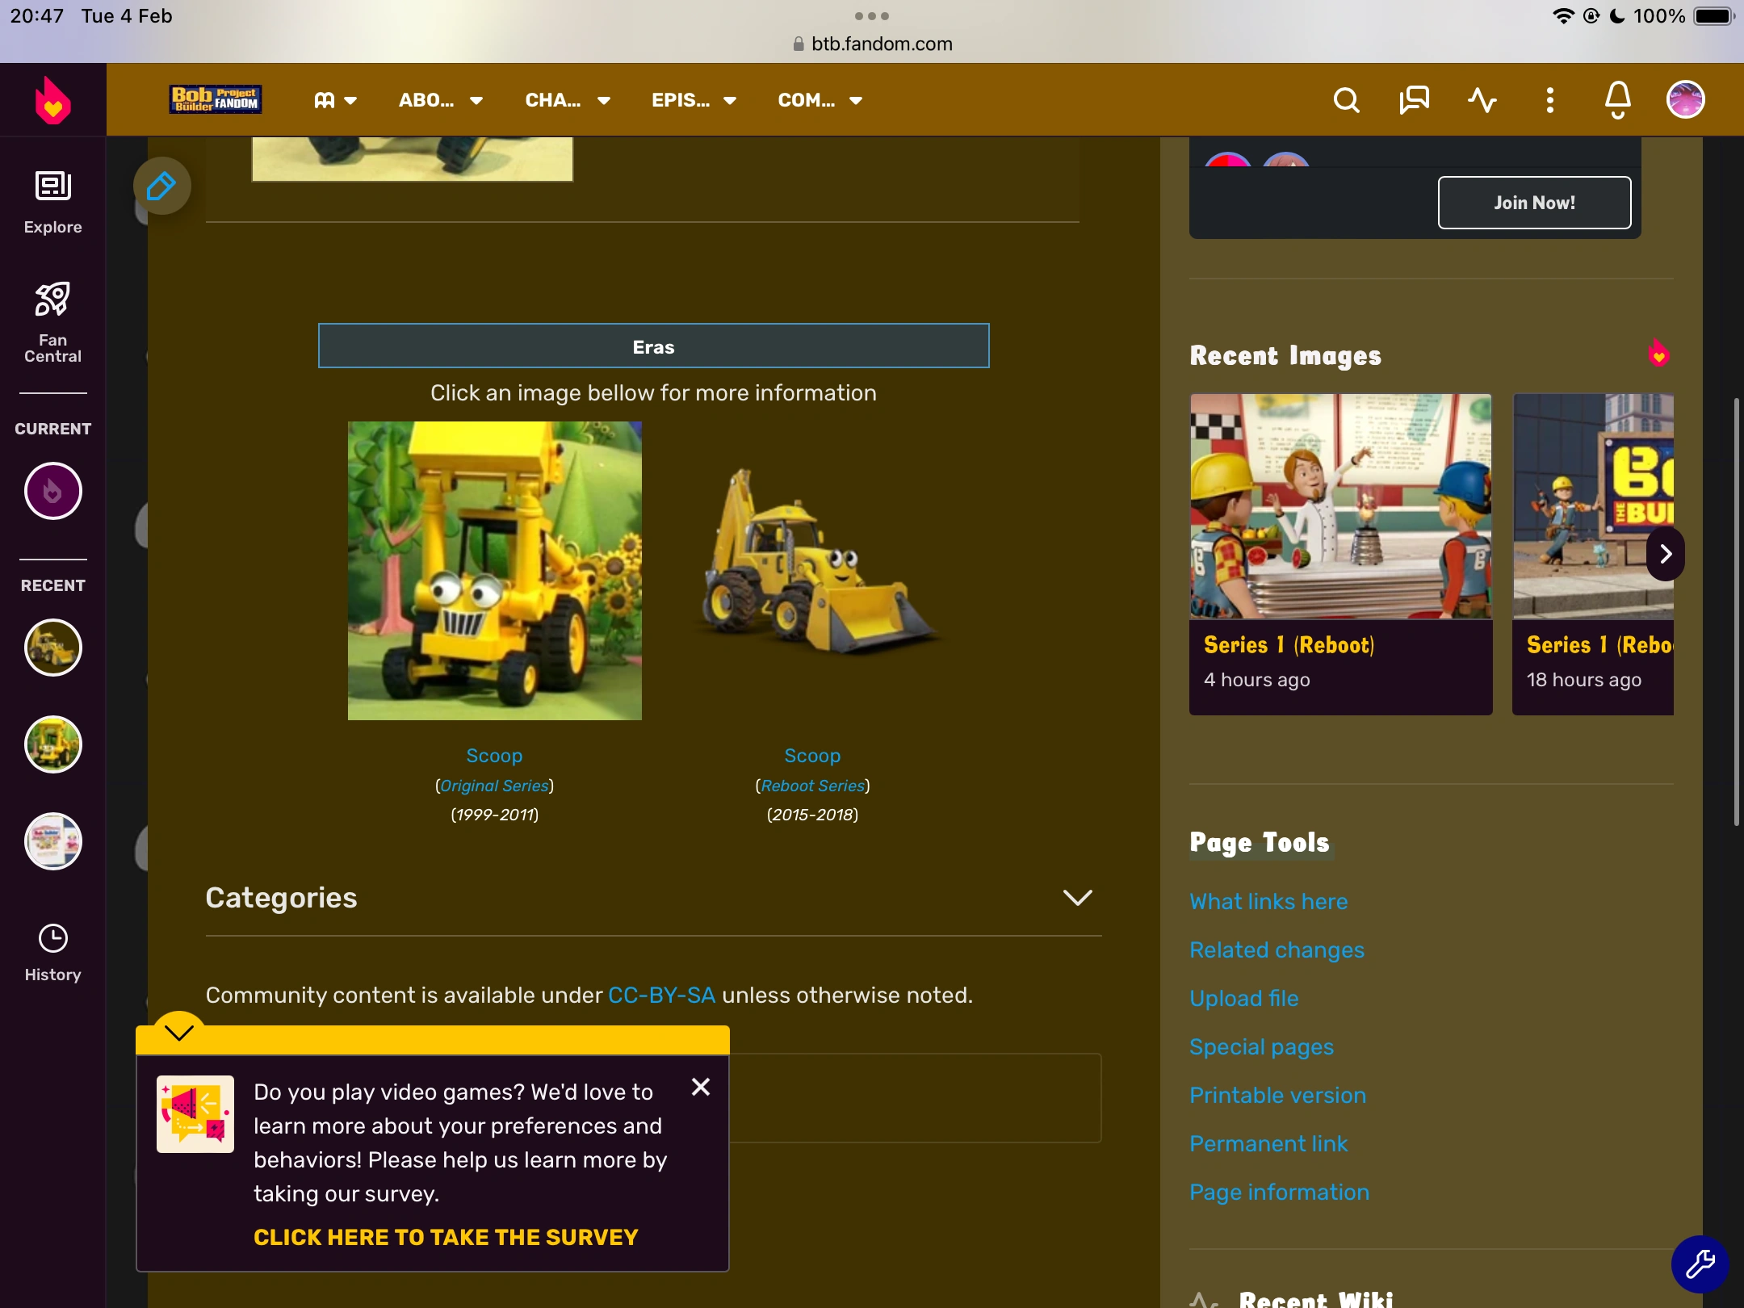The image size is (1744, 1308).
Task: Open the wiki search
Action: pos(1345,99)
